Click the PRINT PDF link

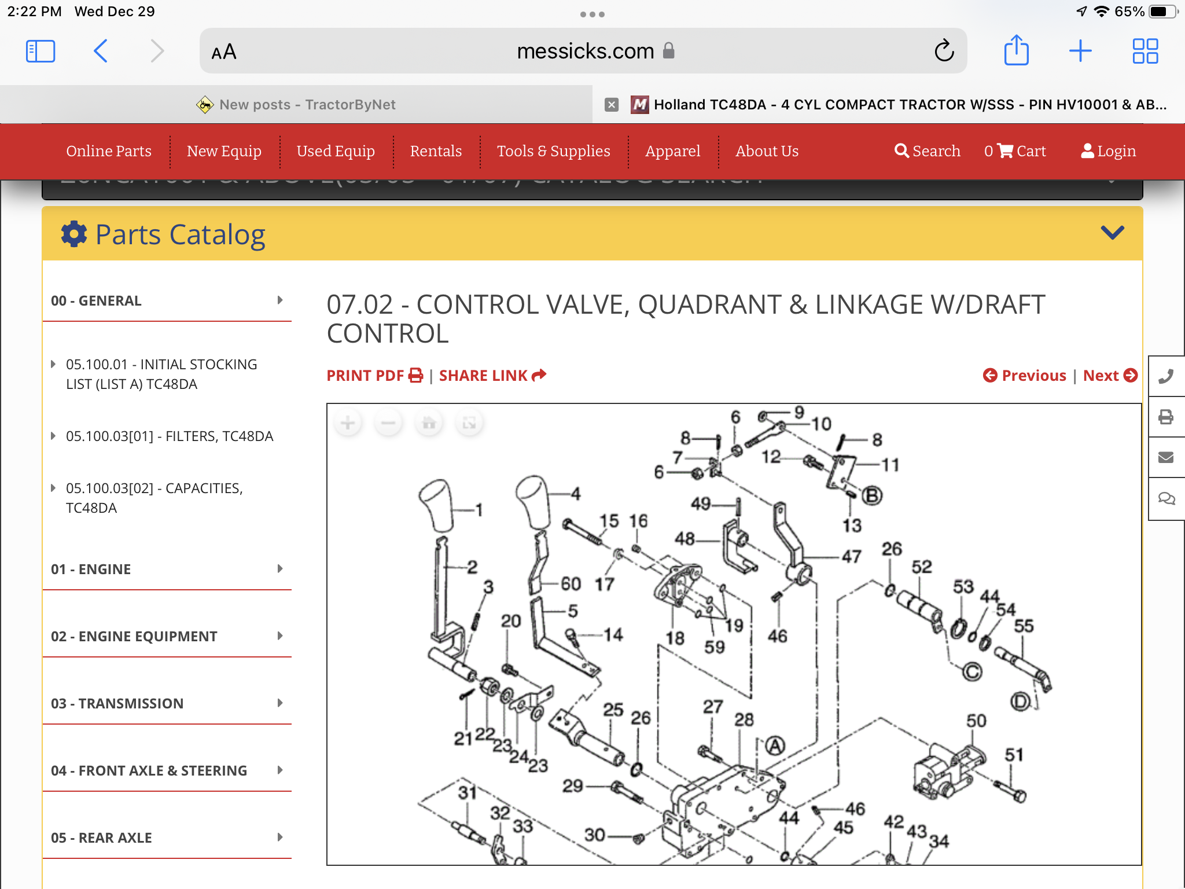tap(374, 376)
